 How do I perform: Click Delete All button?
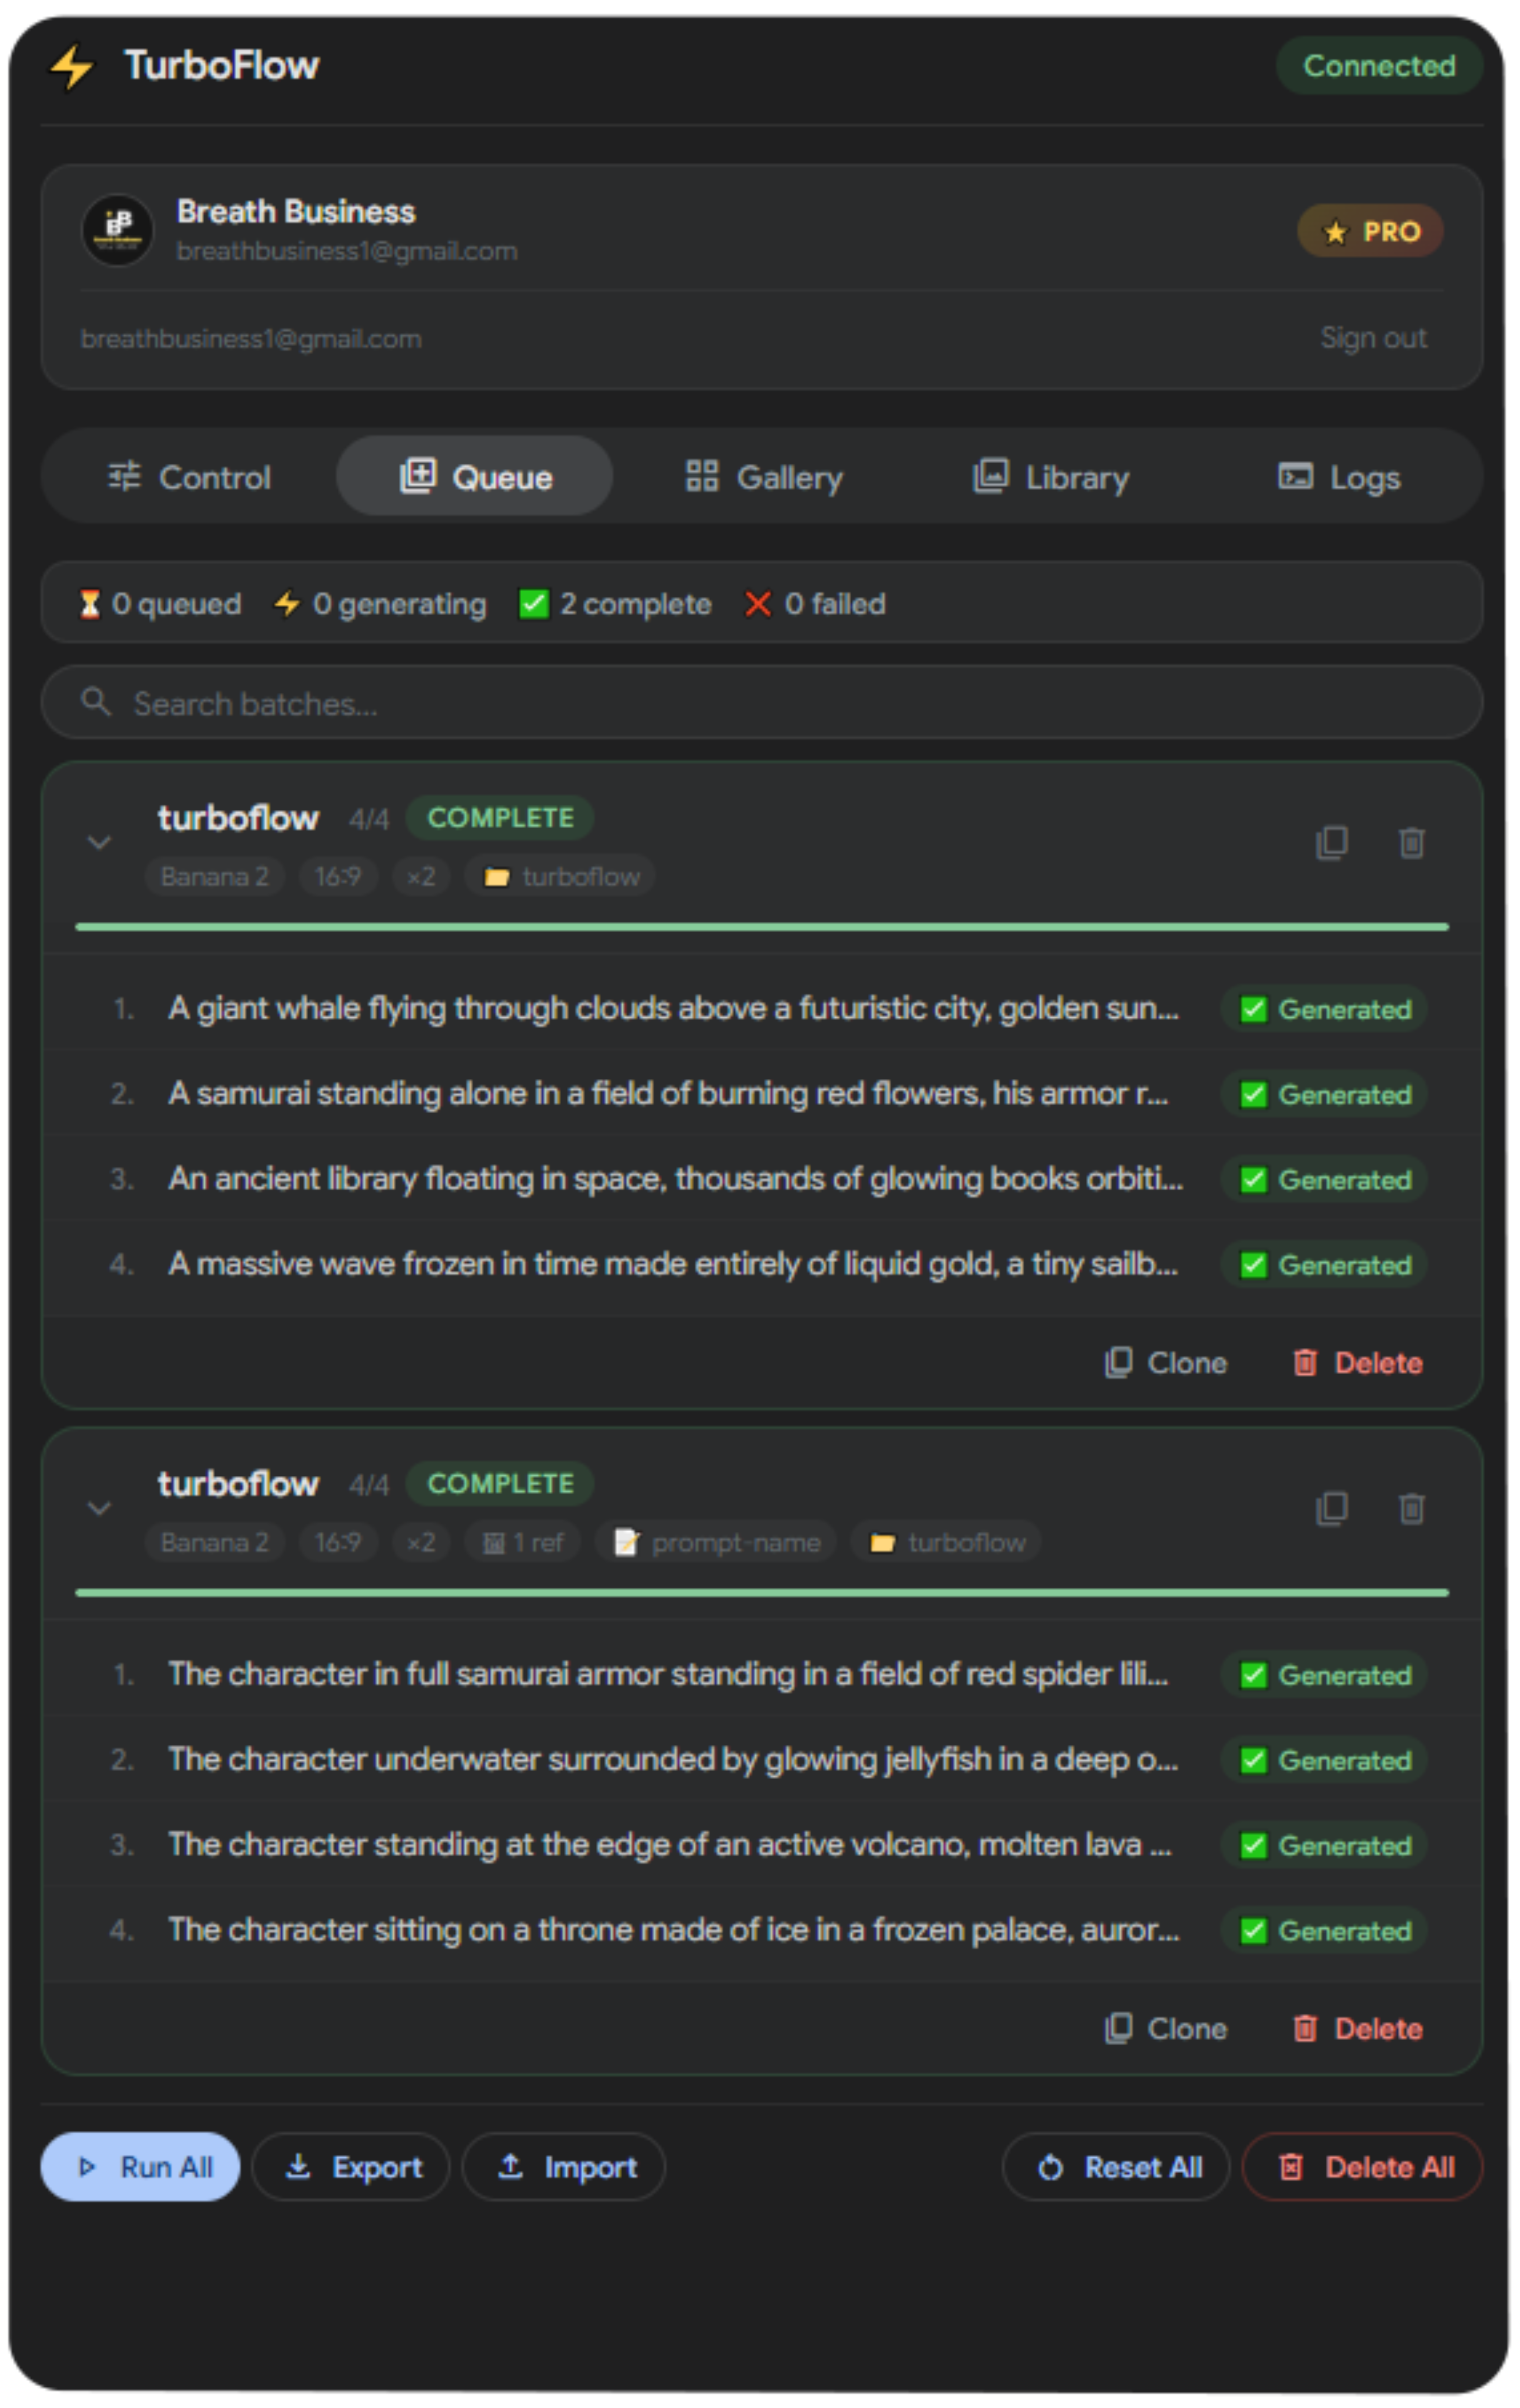click(x=1362, y=2167)
